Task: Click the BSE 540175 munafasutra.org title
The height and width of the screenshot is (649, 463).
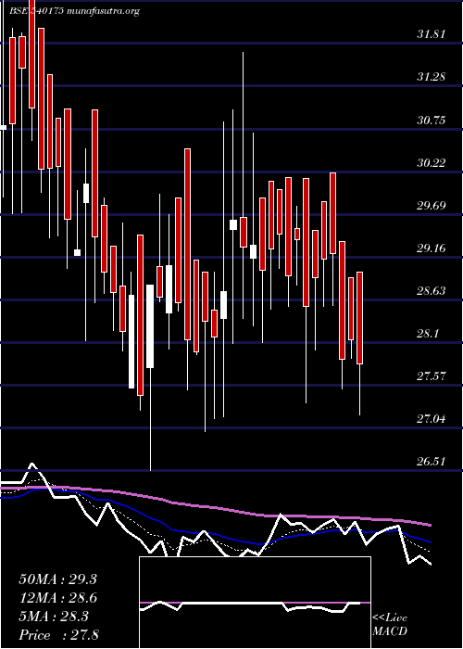Action: click(x=74, y=11)
